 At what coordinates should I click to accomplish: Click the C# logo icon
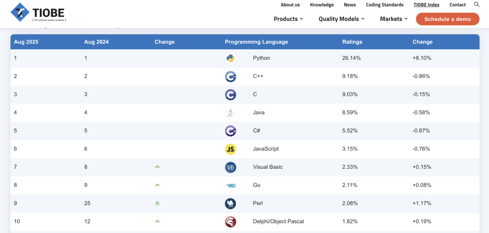tap(230, 131)
